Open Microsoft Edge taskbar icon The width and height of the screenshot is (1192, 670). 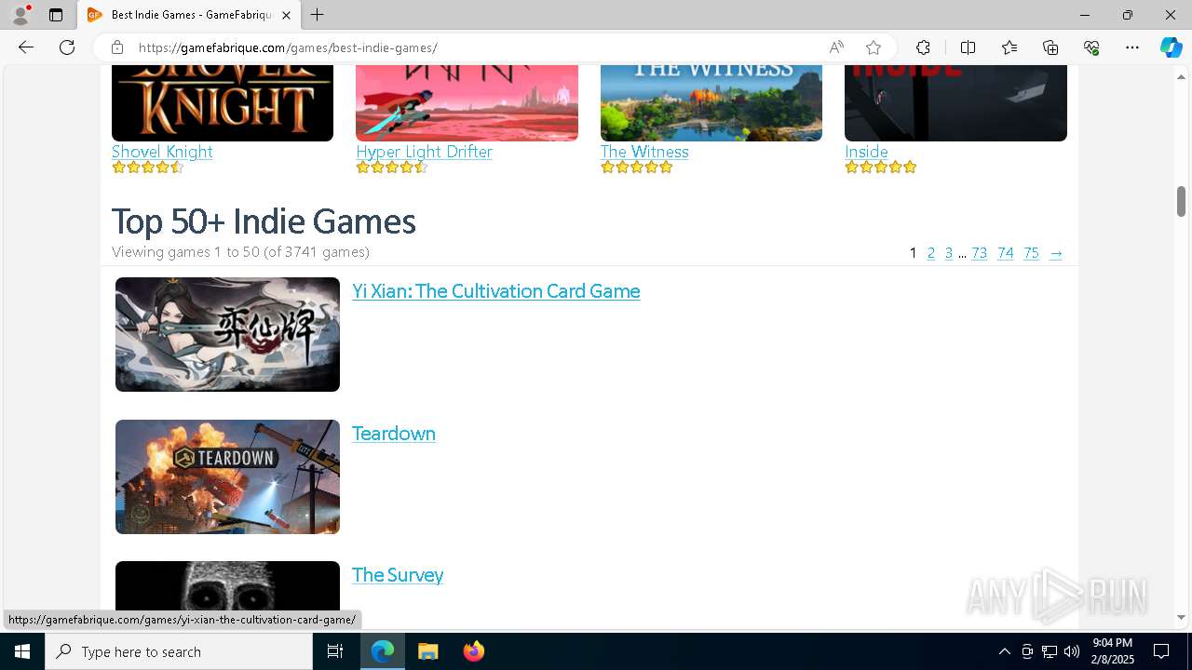pos(383,651)
